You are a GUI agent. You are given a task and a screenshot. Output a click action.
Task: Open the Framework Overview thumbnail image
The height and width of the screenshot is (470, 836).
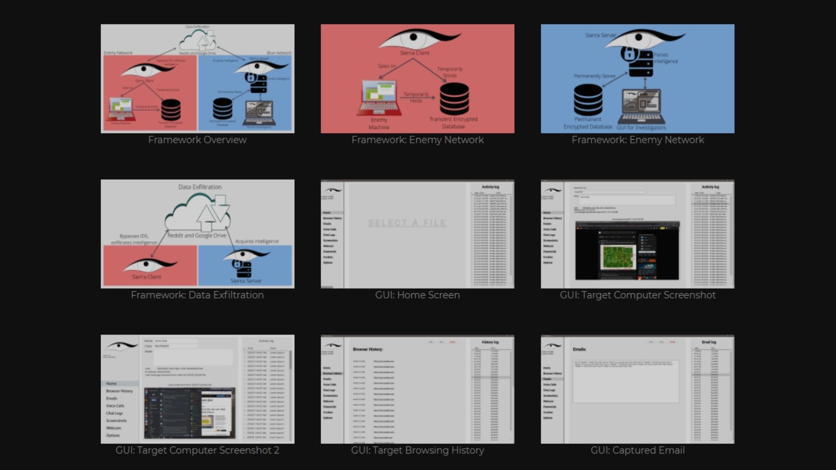click(197, 78)
